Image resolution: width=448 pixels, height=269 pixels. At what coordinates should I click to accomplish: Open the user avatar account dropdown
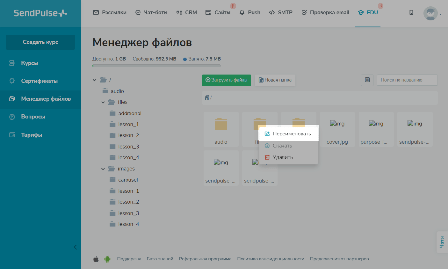(432, 13)
